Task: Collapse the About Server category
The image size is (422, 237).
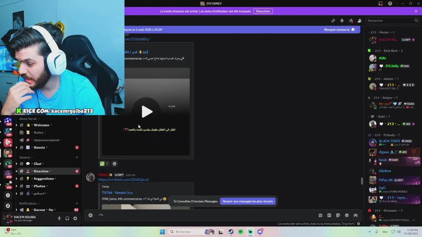Action: [29, 119]
